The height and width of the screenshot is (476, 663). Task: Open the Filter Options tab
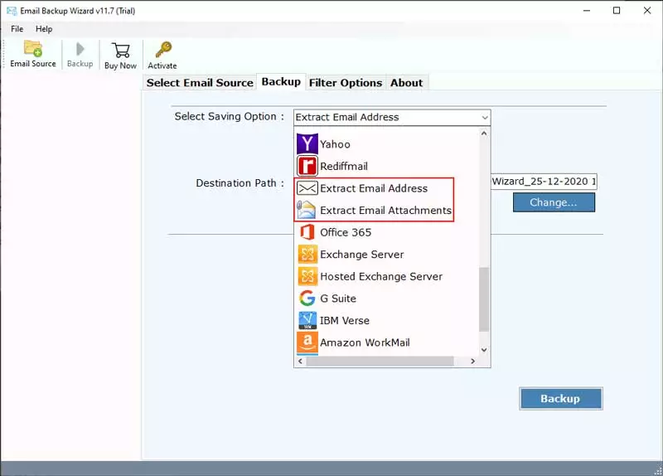[345, 82]
